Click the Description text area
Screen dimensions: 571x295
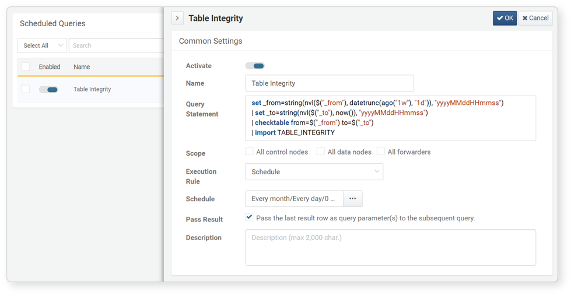pyautogui.click(x=390, y=247)
